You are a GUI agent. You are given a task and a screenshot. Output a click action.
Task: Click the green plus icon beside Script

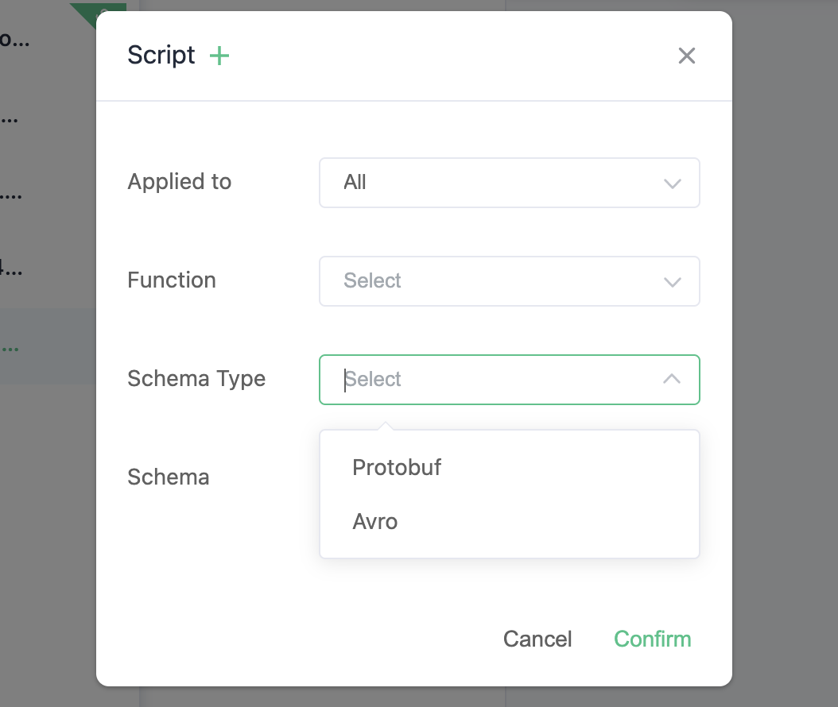coord(219,56)
